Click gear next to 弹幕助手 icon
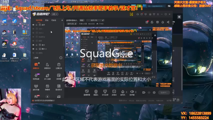The image size is (213, 120). point(39,63)
